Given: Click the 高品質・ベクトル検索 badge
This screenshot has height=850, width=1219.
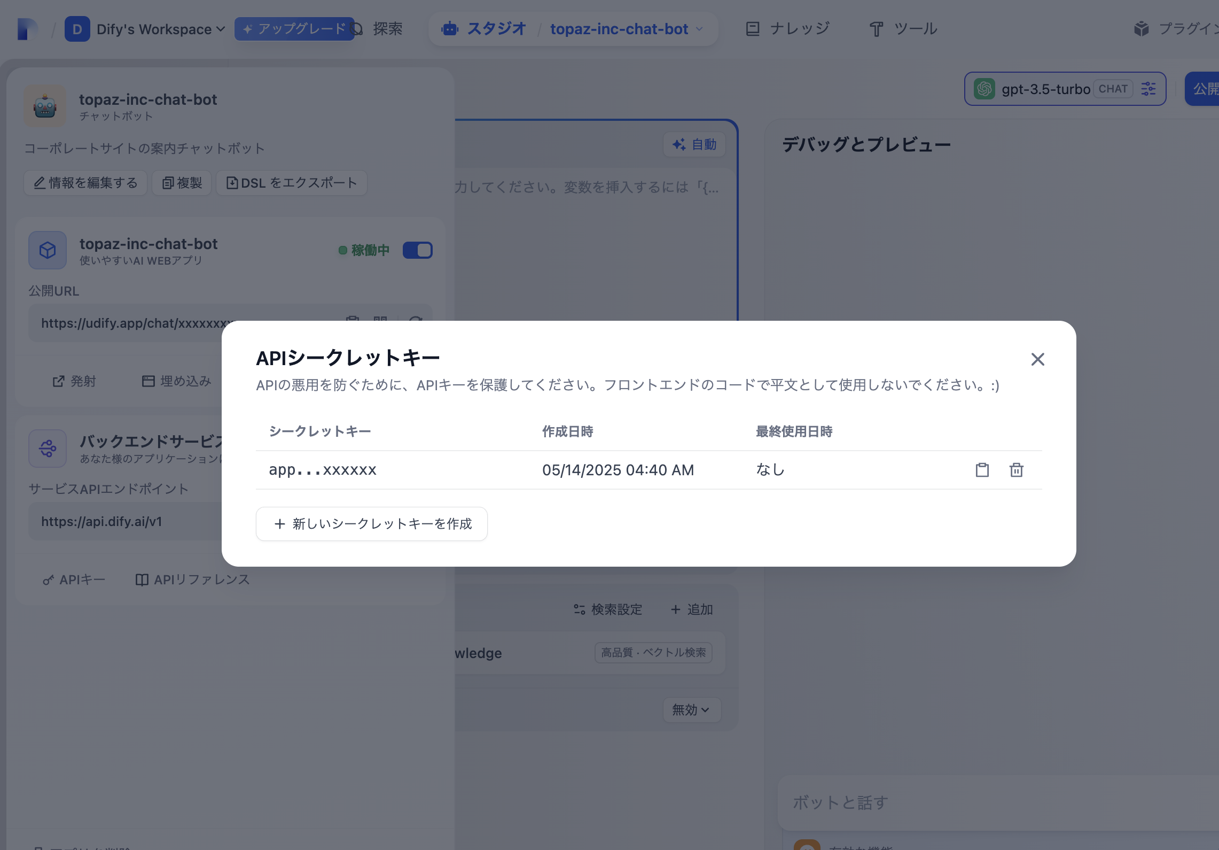Looking at the screenshot, I should (x=653, y=653).
